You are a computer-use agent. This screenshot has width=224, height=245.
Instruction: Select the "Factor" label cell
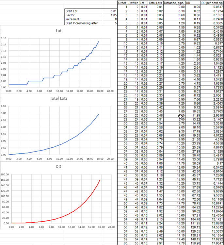[x=83, y=15]
